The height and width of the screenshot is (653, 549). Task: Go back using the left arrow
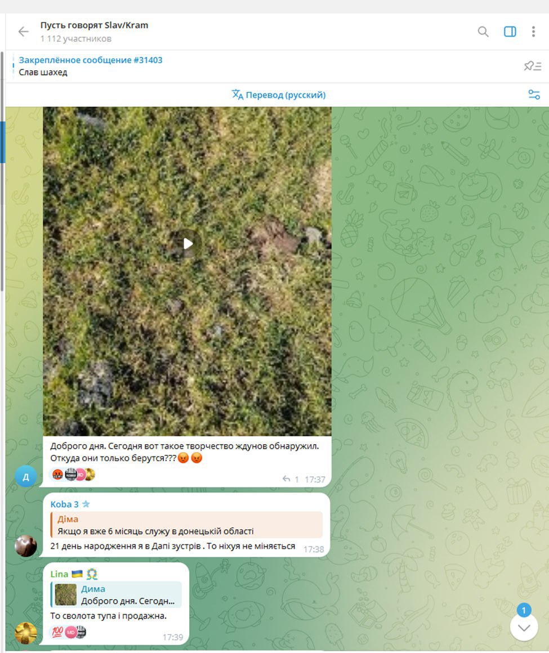(x=23, y=32)
